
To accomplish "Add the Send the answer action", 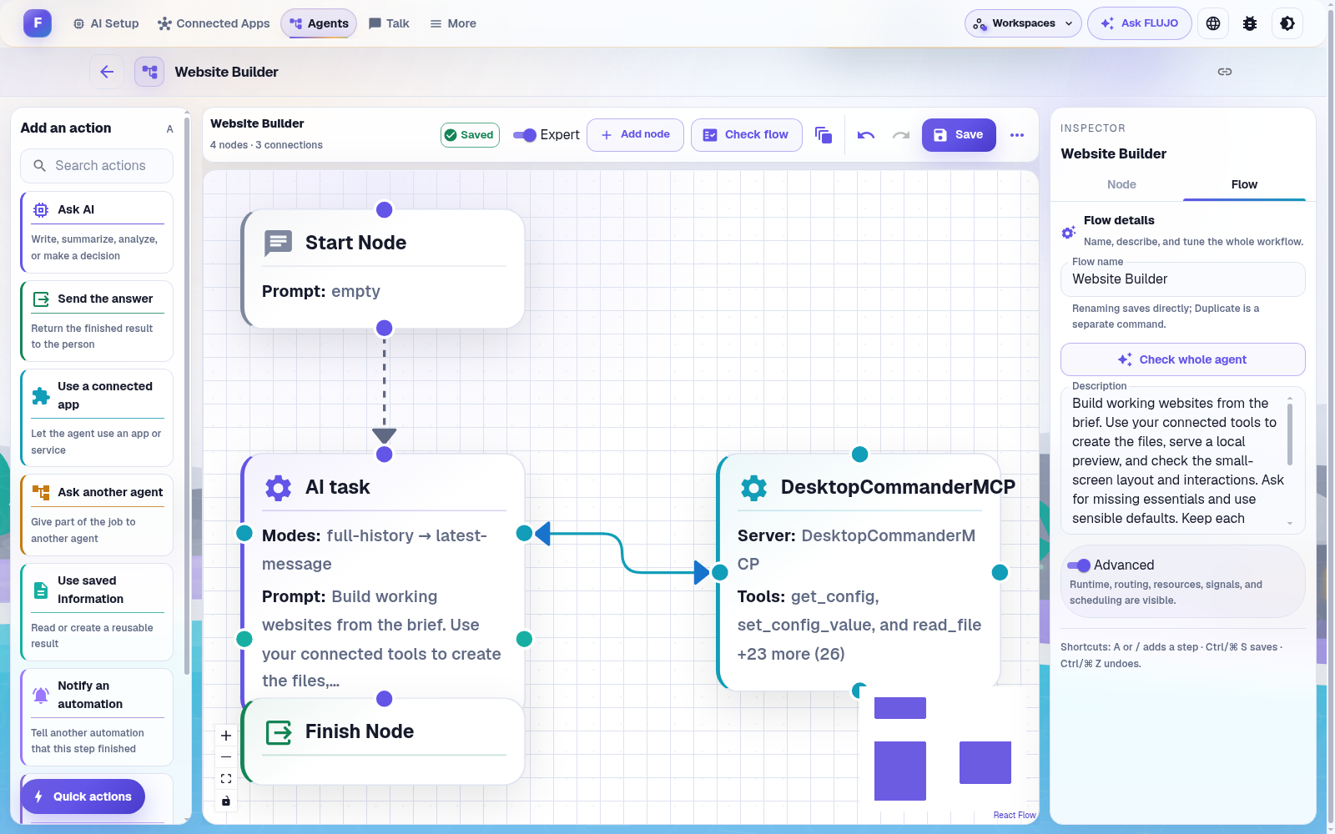I will [x=97, y=321].
